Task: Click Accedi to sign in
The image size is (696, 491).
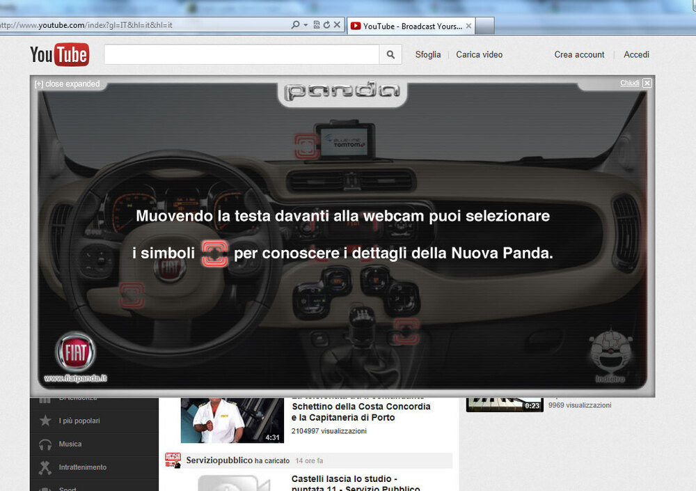Action: tap(636, 54)
